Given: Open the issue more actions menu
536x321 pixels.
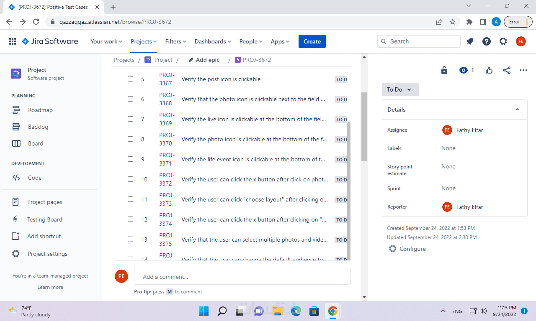Looking at the screenshot, I should pos(523,70).
